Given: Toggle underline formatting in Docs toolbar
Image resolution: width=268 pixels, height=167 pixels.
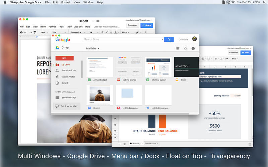Looking at the screenshot, I should point(111,32).
